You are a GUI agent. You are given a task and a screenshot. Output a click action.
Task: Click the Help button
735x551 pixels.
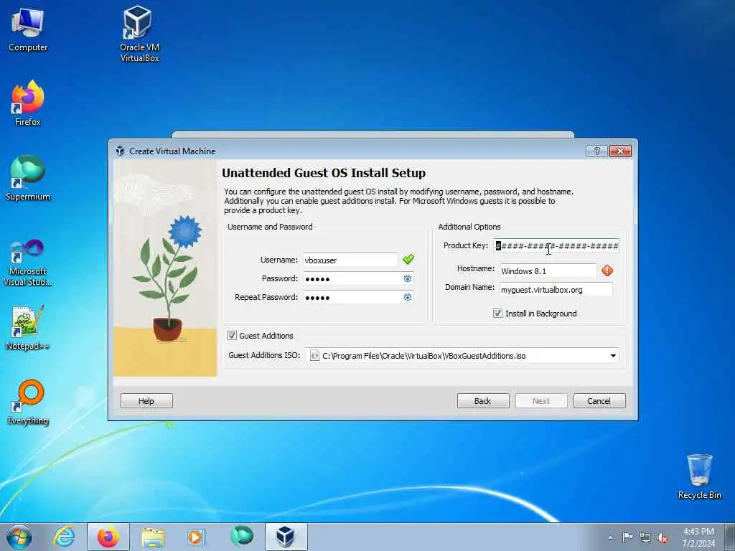point(146,401)
